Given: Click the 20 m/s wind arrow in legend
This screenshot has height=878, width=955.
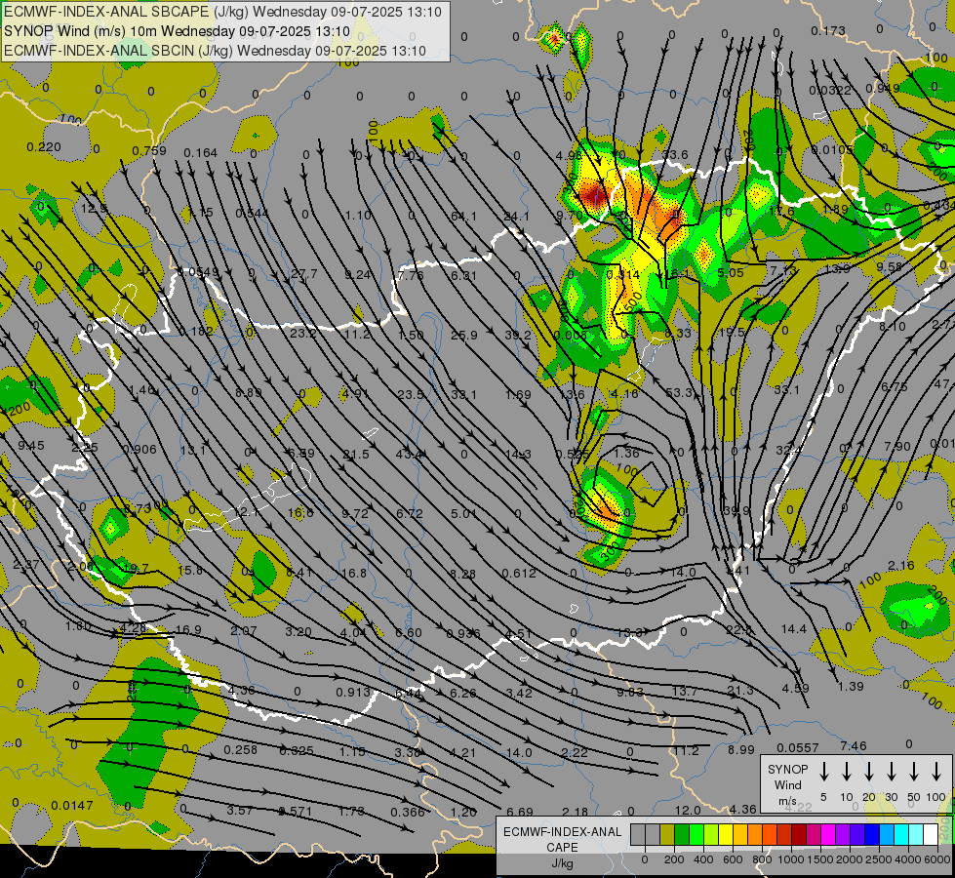Looking at the screenshot, I should point(868,772).
